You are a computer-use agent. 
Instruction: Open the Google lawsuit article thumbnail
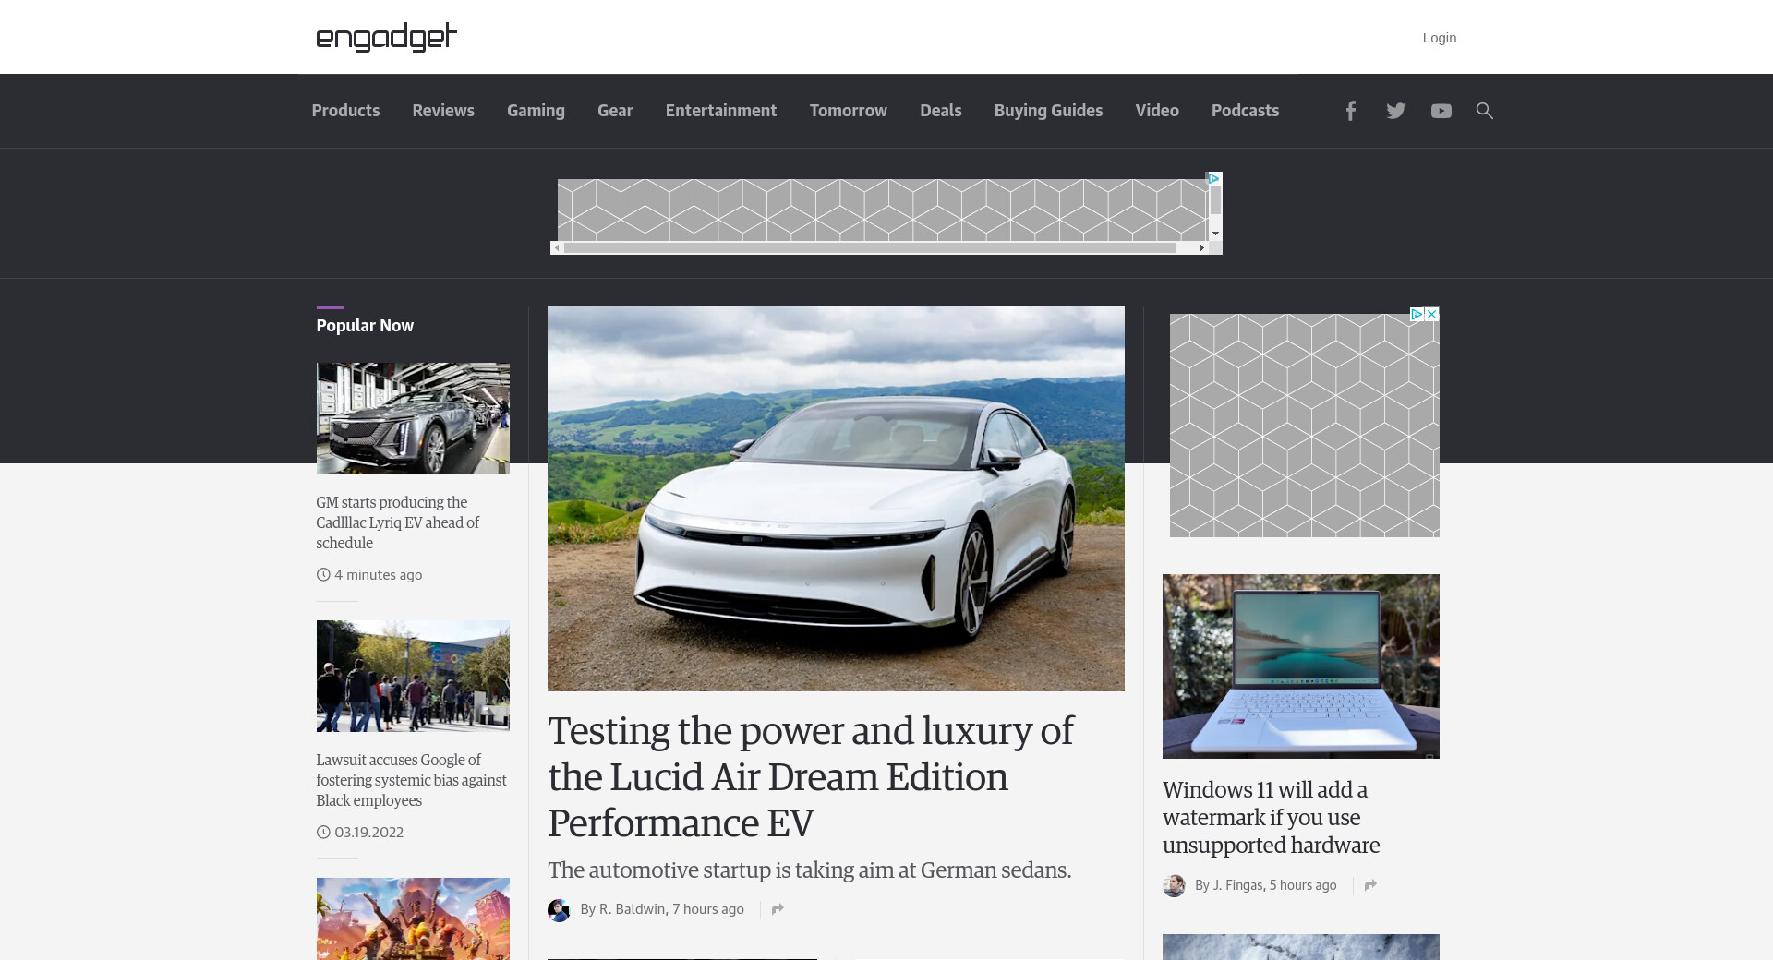click(x=413, y=676)
